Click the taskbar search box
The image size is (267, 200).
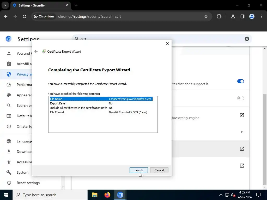tap(50, 195)
